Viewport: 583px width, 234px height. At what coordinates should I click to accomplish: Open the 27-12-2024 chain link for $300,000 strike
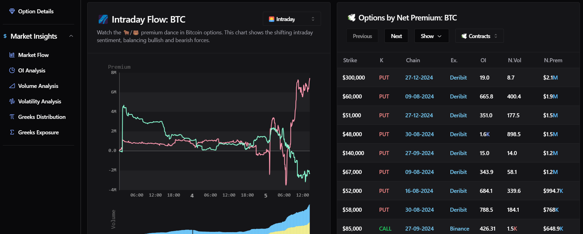(419, 77)
